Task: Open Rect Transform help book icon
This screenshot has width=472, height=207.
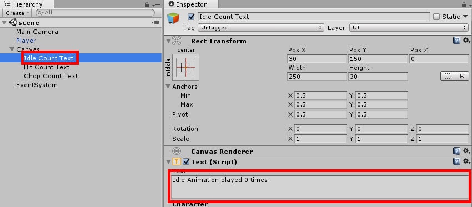Action: click(x=456, y=41)
